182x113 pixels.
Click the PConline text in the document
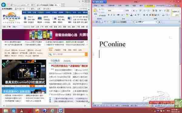tap(112, 44)
